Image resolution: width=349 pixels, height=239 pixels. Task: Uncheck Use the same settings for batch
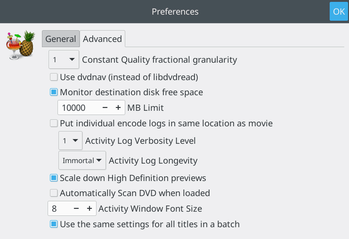pyautogui.click(x=53, y=224)
